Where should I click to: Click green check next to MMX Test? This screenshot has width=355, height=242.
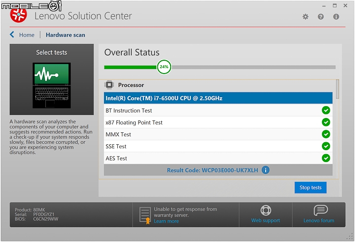tap(326, 134)
